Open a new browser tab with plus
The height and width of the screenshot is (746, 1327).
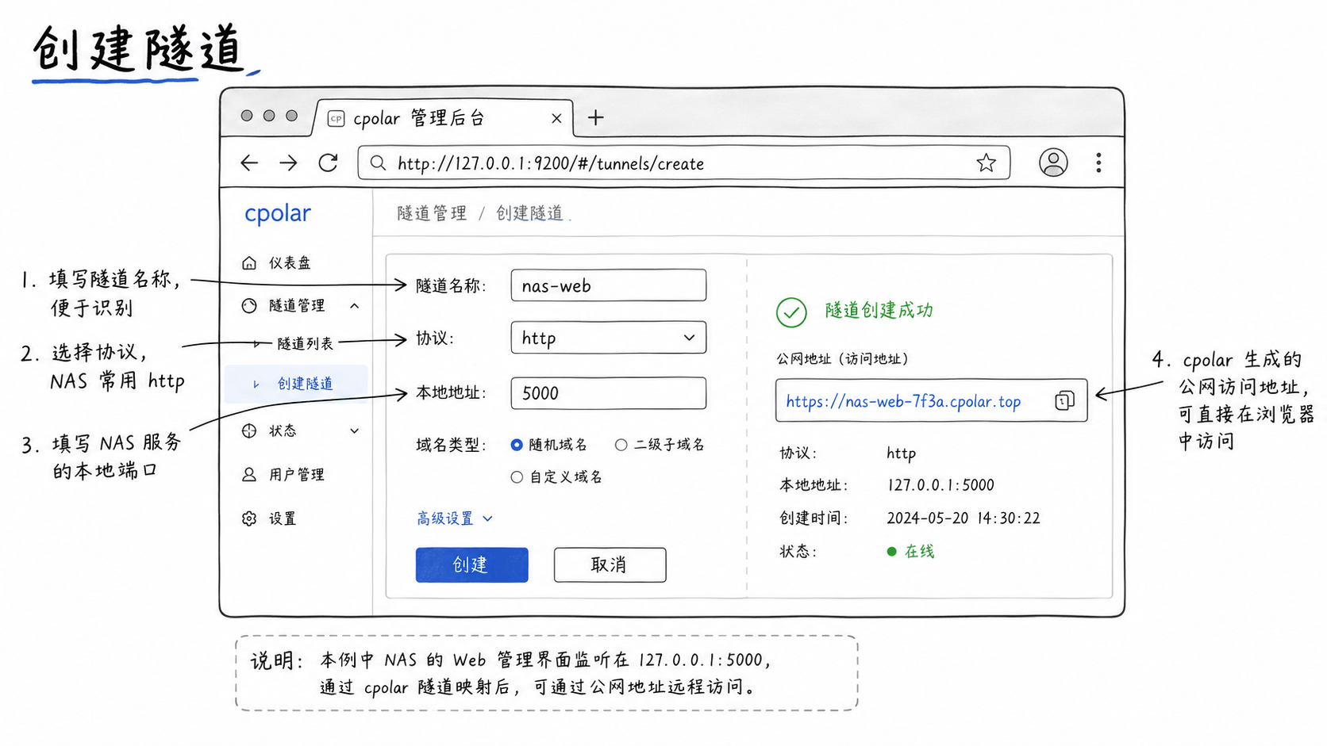(x=595, y=117)
